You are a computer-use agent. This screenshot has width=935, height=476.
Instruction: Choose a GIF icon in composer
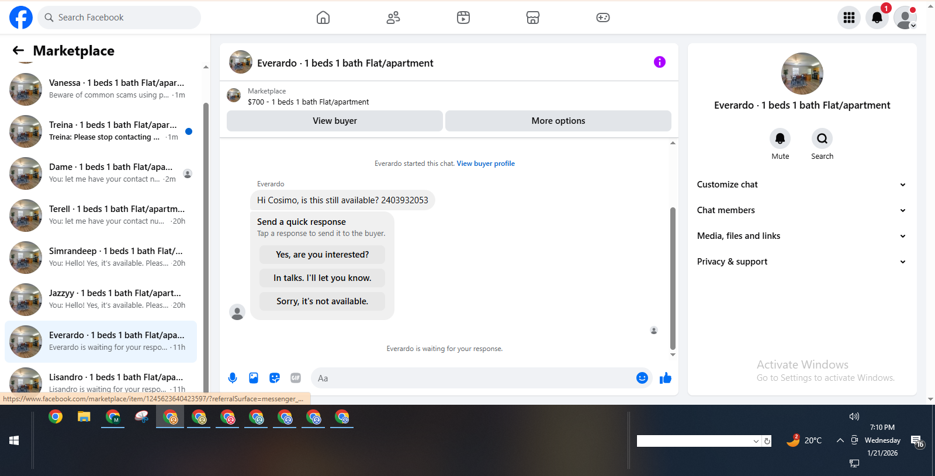[296, 378]
